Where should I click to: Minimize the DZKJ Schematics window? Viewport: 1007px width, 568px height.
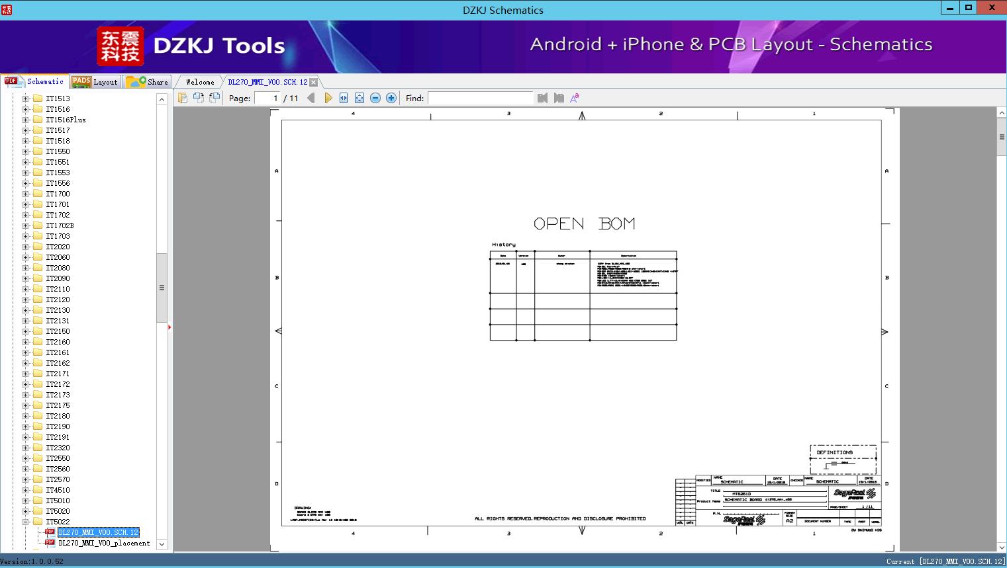[950, 8]
